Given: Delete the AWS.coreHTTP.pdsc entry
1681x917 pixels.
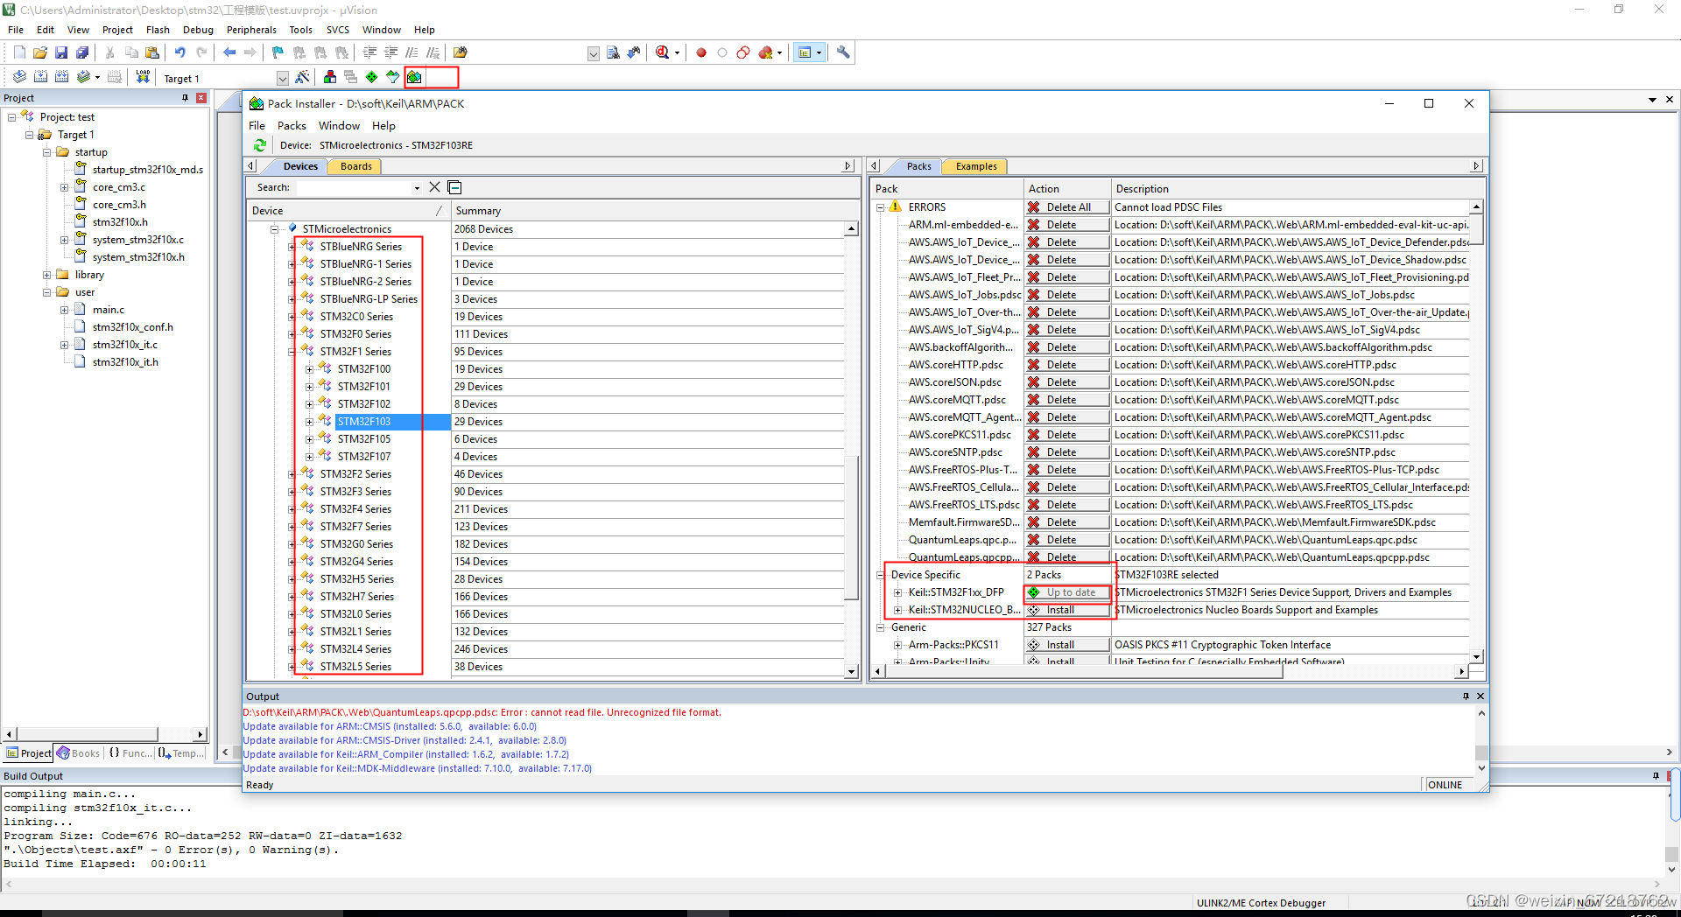Looking at the screenshot, I should coord(1067,365).
